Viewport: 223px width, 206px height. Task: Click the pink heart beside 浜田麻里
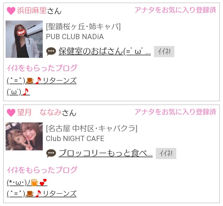[x=11, y=11]
